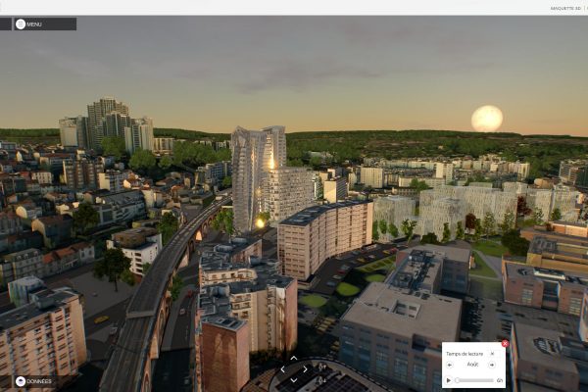Go to previous month before Août
The height and width of the screenshot is (392, 588).
[x=450, y=365]
